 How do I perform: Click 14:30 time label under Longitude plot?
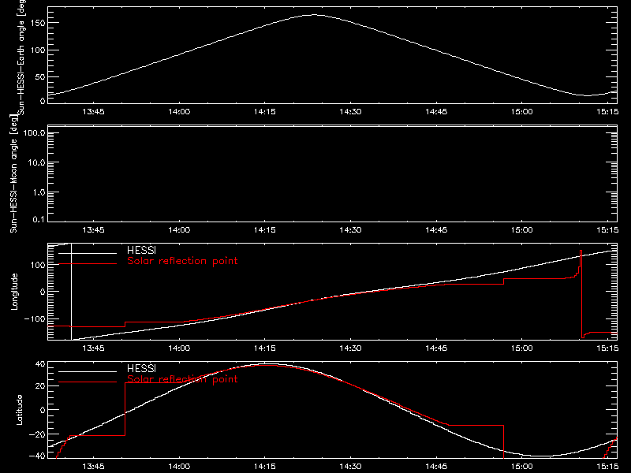pyautogui.click(x=350, y=348)
